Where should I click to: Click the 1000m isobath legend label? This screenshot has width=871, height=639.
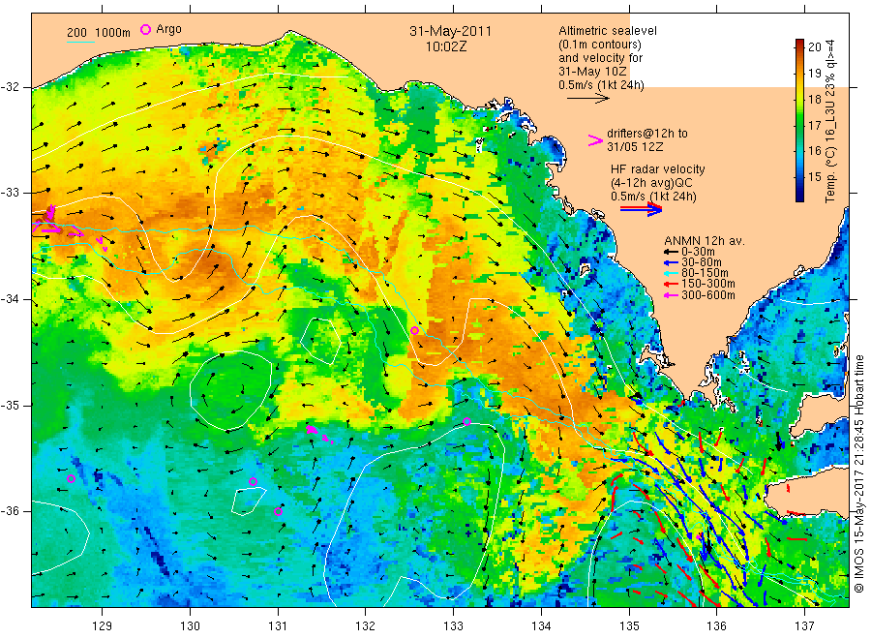pos(113,32)
